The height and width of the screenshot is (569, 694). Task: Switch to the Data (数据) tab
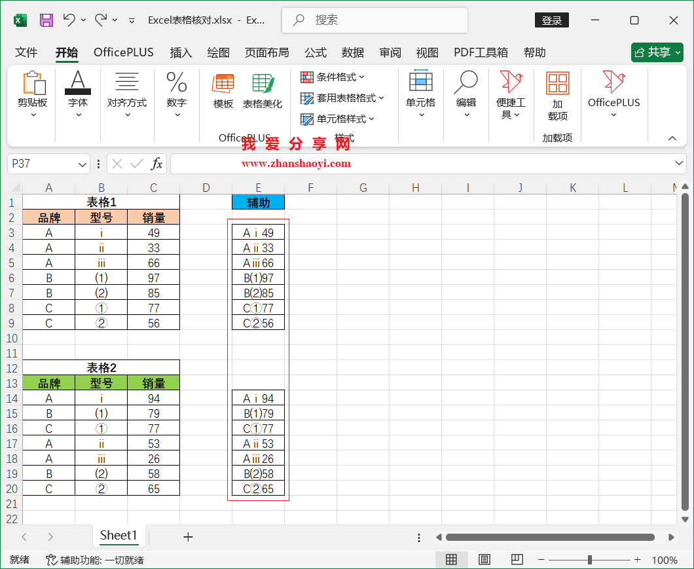coord(353,52)
